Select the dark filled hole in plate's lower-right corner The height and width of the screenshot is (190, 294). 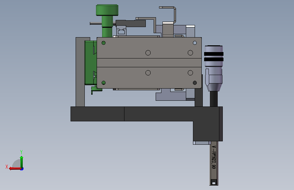(x=195, y=82)
